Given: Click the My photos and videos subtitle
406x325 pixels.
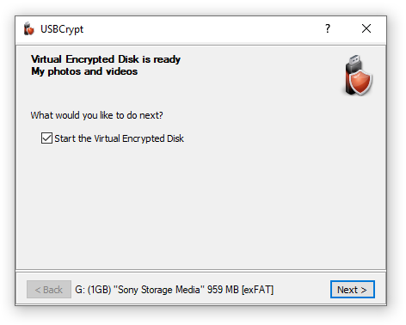Looking at the screenshot, I should [84, 71].
